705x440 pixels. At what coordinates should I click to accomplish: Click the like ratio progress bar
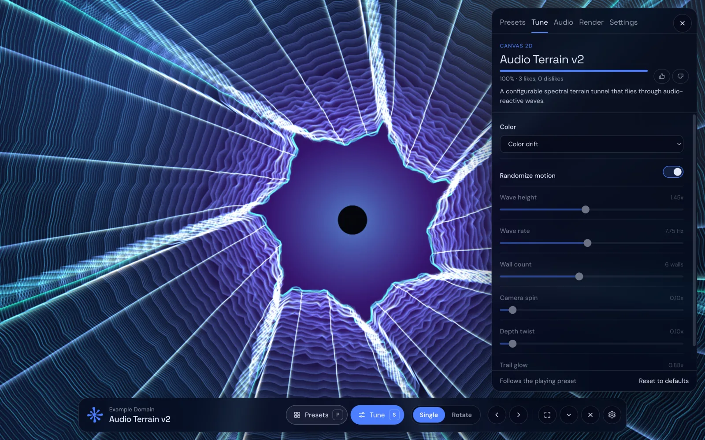pyautogui.click(x=574, y=70)
